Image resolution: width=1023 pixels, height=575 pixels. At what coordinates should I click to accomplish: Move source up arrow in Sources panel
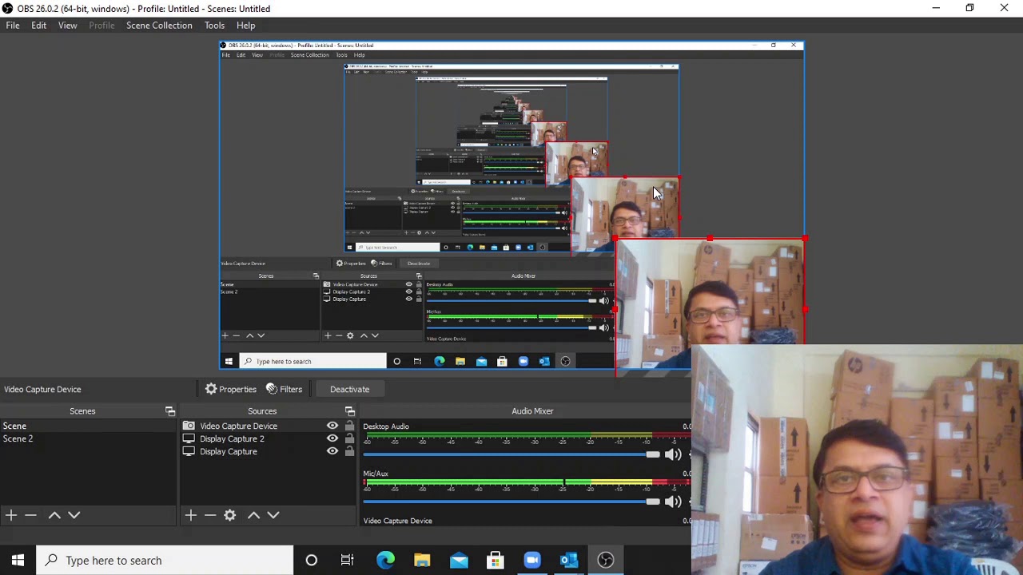253,515
